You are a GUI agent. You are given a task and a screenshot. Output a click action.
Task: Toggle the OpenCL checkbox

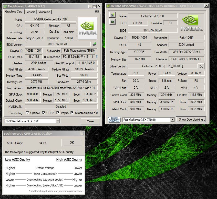[27, 113]
